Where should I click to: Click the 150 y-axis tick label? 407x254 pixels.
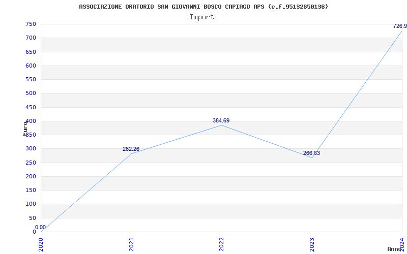(x=31, y=190)
